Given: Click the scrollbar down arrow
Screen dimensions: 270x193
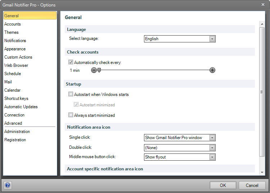Looking at the screenshot, I should pos(262,172).
